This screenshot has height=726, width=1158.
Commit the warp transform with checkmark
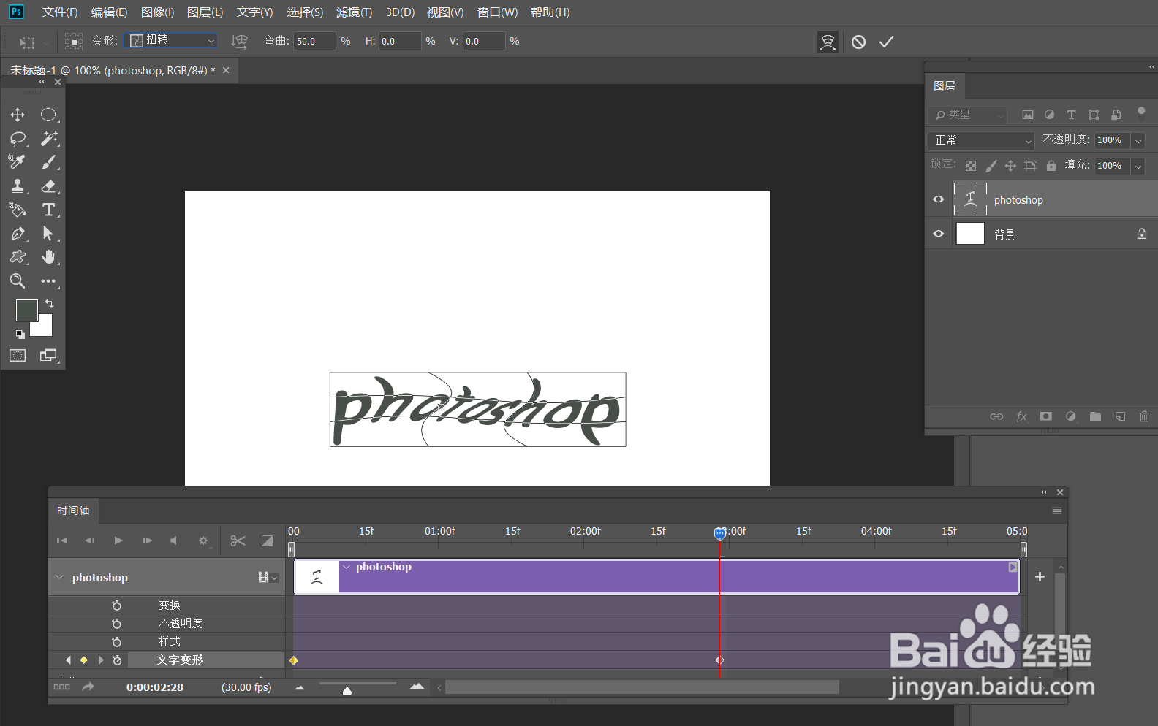[886, 42]
